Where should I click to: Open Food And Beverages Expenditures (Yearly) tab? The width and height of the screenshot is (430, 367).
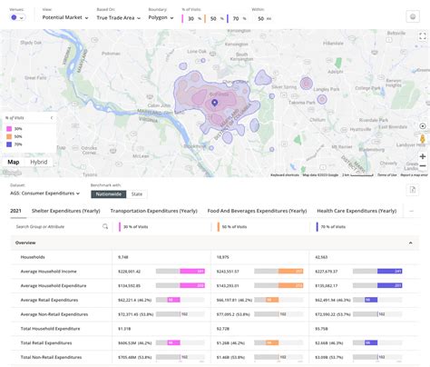[257, 211]
